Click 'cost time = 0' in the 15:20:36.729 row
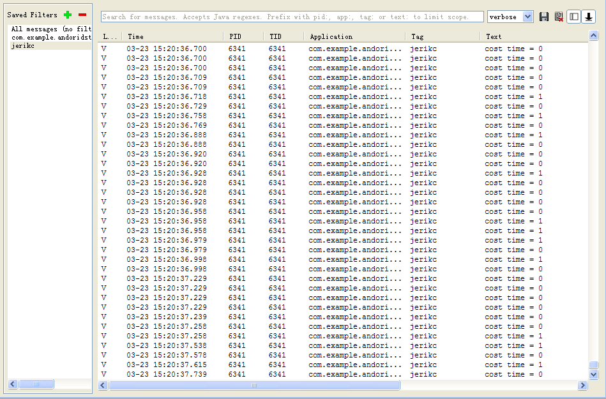The width and height of the screenshot is (606, 399). coord(513,106)
